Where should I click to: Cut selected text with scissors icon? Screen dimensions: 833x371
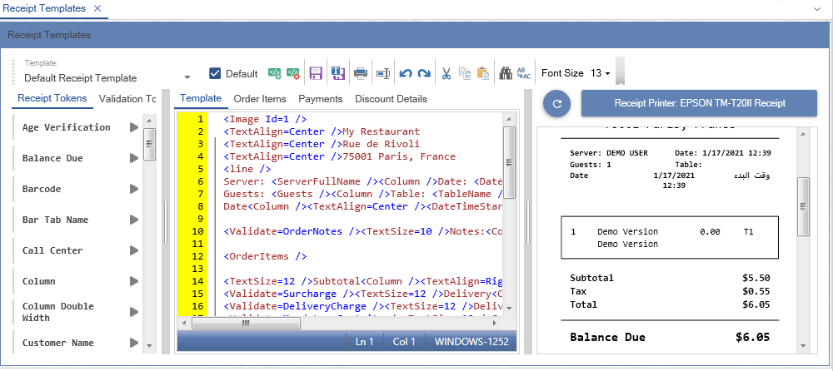point(446,73)
